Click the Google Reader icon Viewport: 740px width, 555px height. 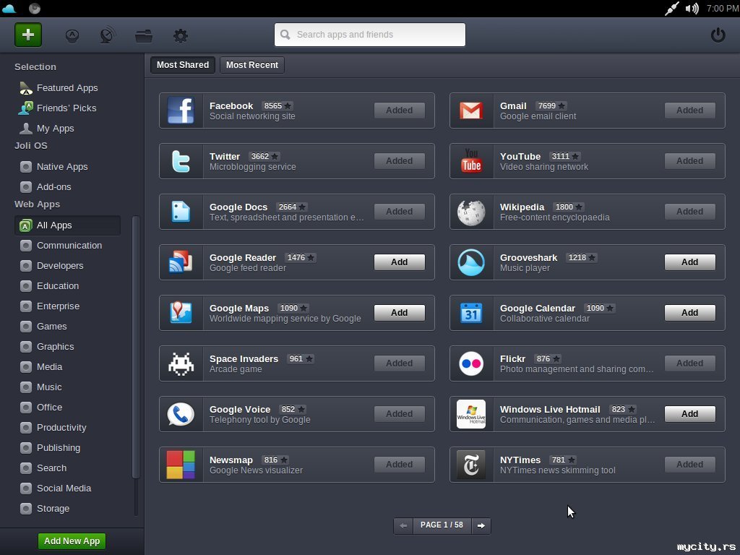[x=181, y=262]
